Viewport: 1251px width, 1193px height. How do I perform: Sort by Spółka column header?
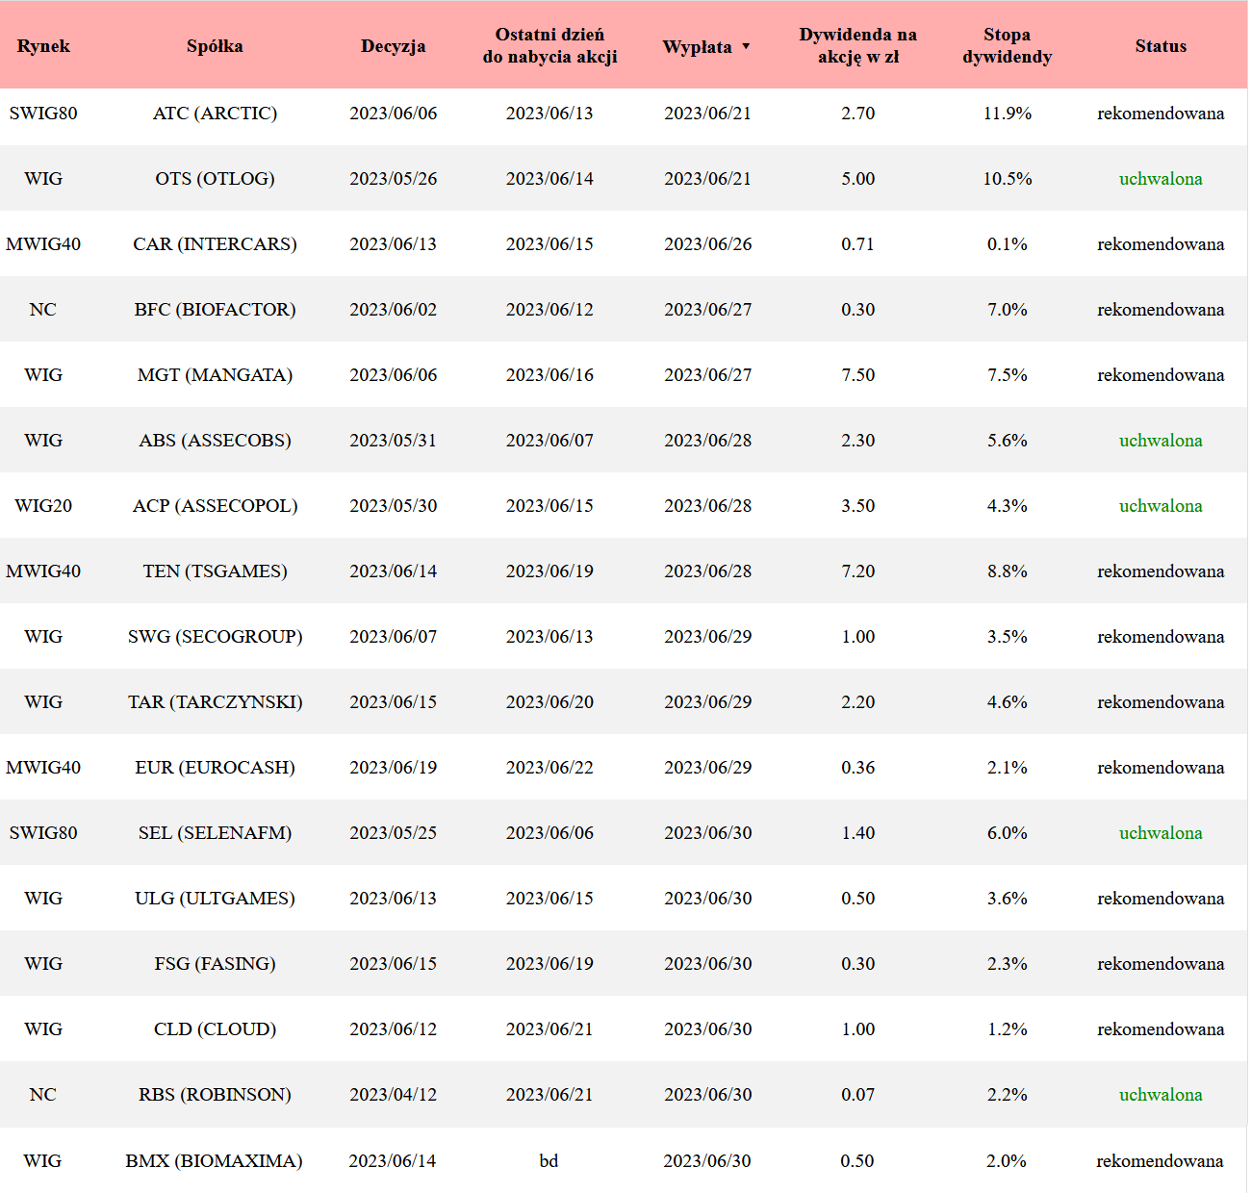[215, 46]
